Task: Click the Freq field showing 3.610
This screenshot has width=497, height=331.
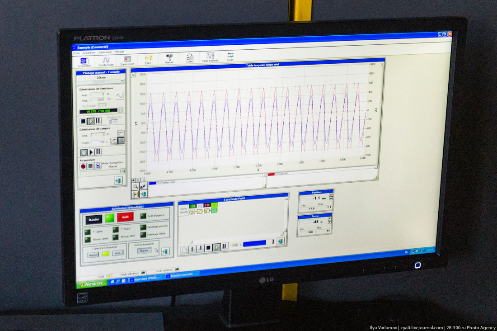Action: pos(98,100)
